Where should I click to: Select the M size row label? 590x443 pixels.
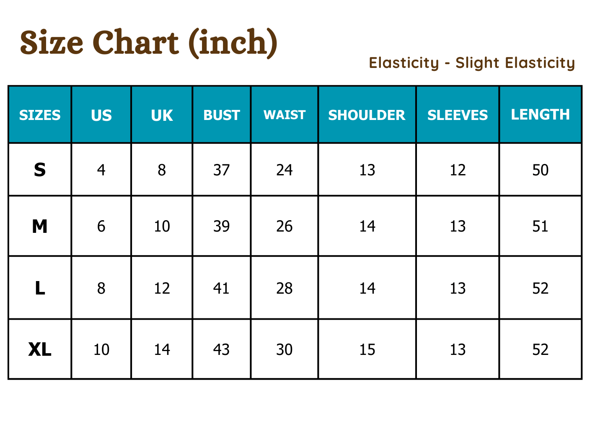[40, 227]
